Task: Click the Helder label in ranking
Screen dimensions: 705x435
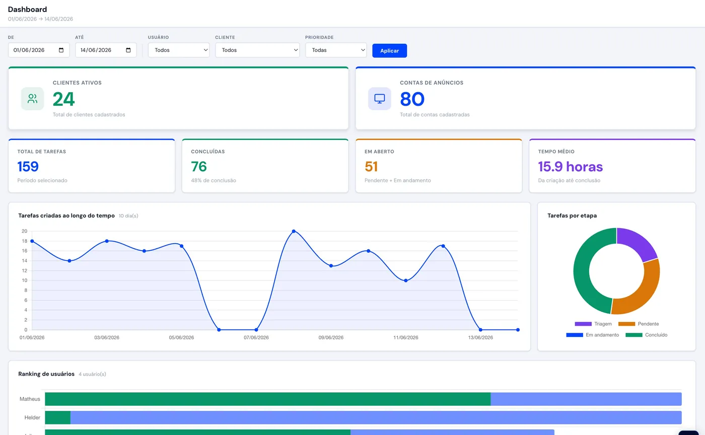Action: (32, 417)
